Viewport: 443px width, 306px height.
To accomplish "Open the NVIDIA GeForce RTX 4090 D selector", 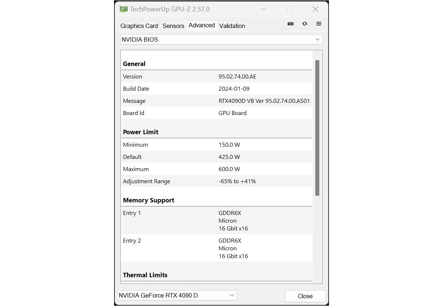I will click(177, 295).
